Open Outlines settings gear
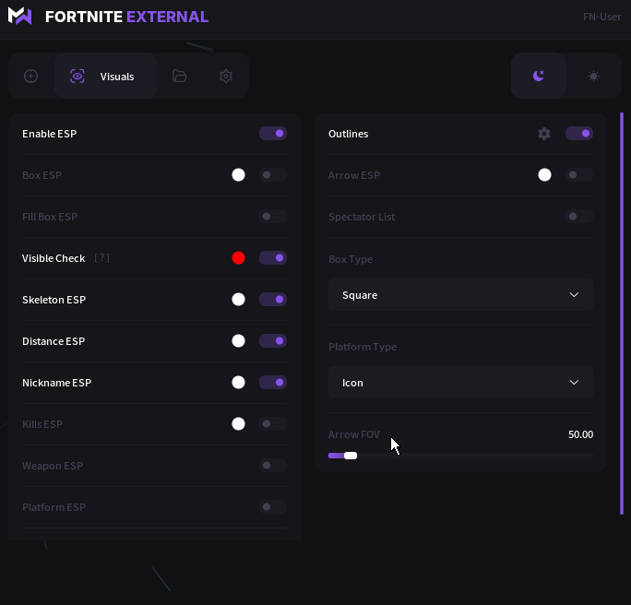 point(544,134)
